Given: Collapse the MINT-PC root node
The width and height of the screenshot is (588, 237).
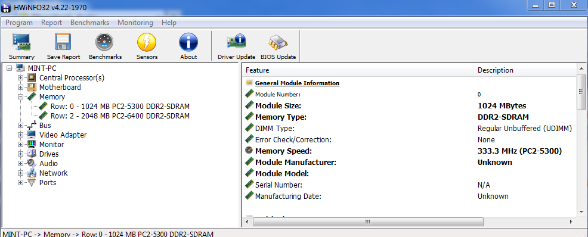Looking at the screenshot, I should (9, 68).
